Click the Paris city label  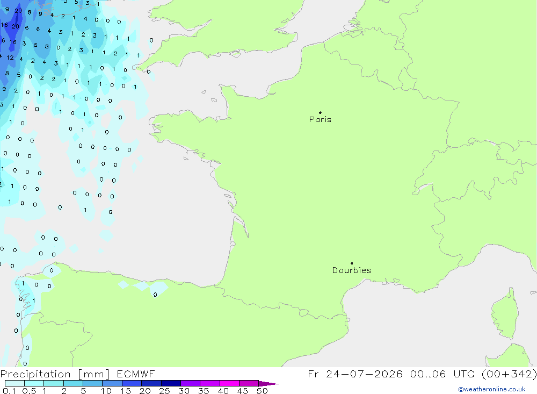[320, 119]
